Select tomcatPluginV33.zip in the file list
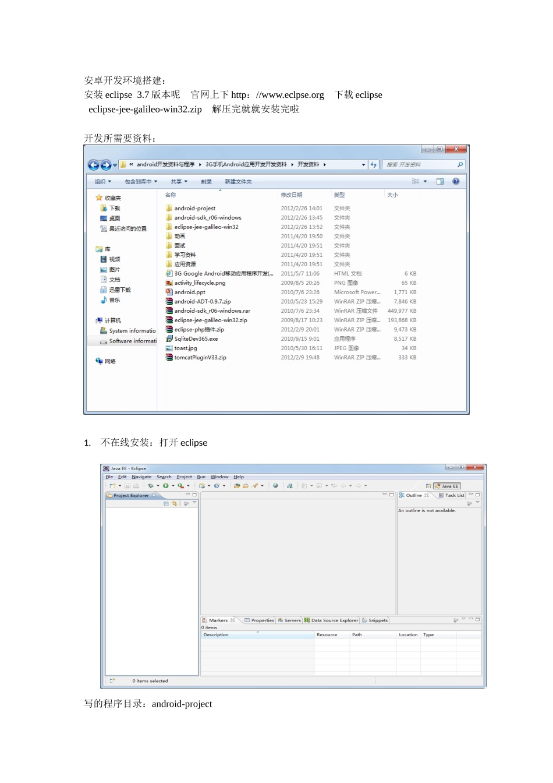This screenshot has height=783, width=553. 196,358
